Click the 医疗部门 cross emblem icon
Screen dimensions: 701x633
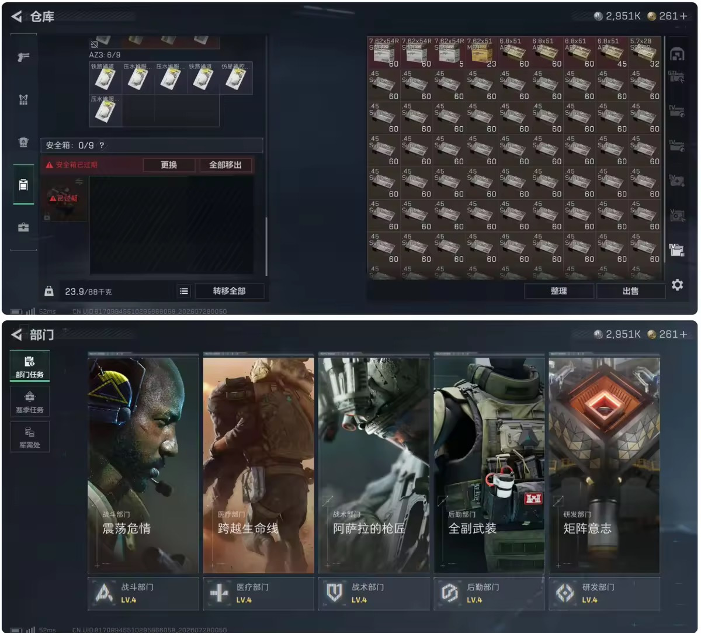220,594
